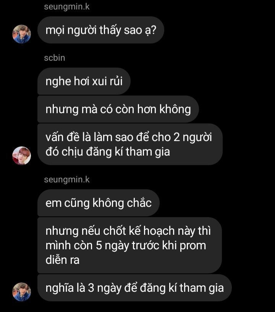
Task: Select the 'diễn ra' line in the long bubble
Action: click(62, 260)
